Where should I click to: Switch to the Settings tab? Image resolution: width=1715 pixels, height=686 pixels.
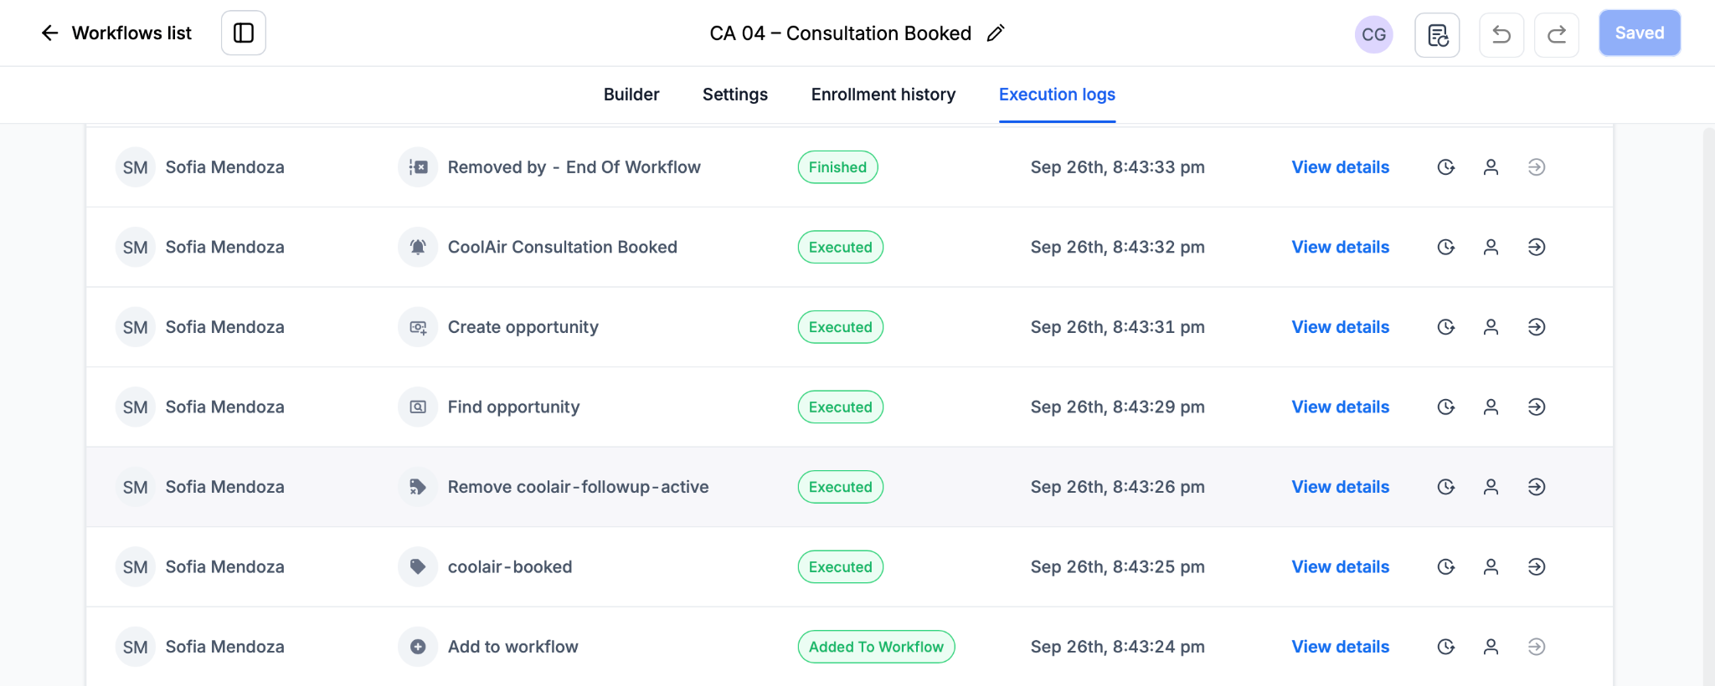[735, 95]
